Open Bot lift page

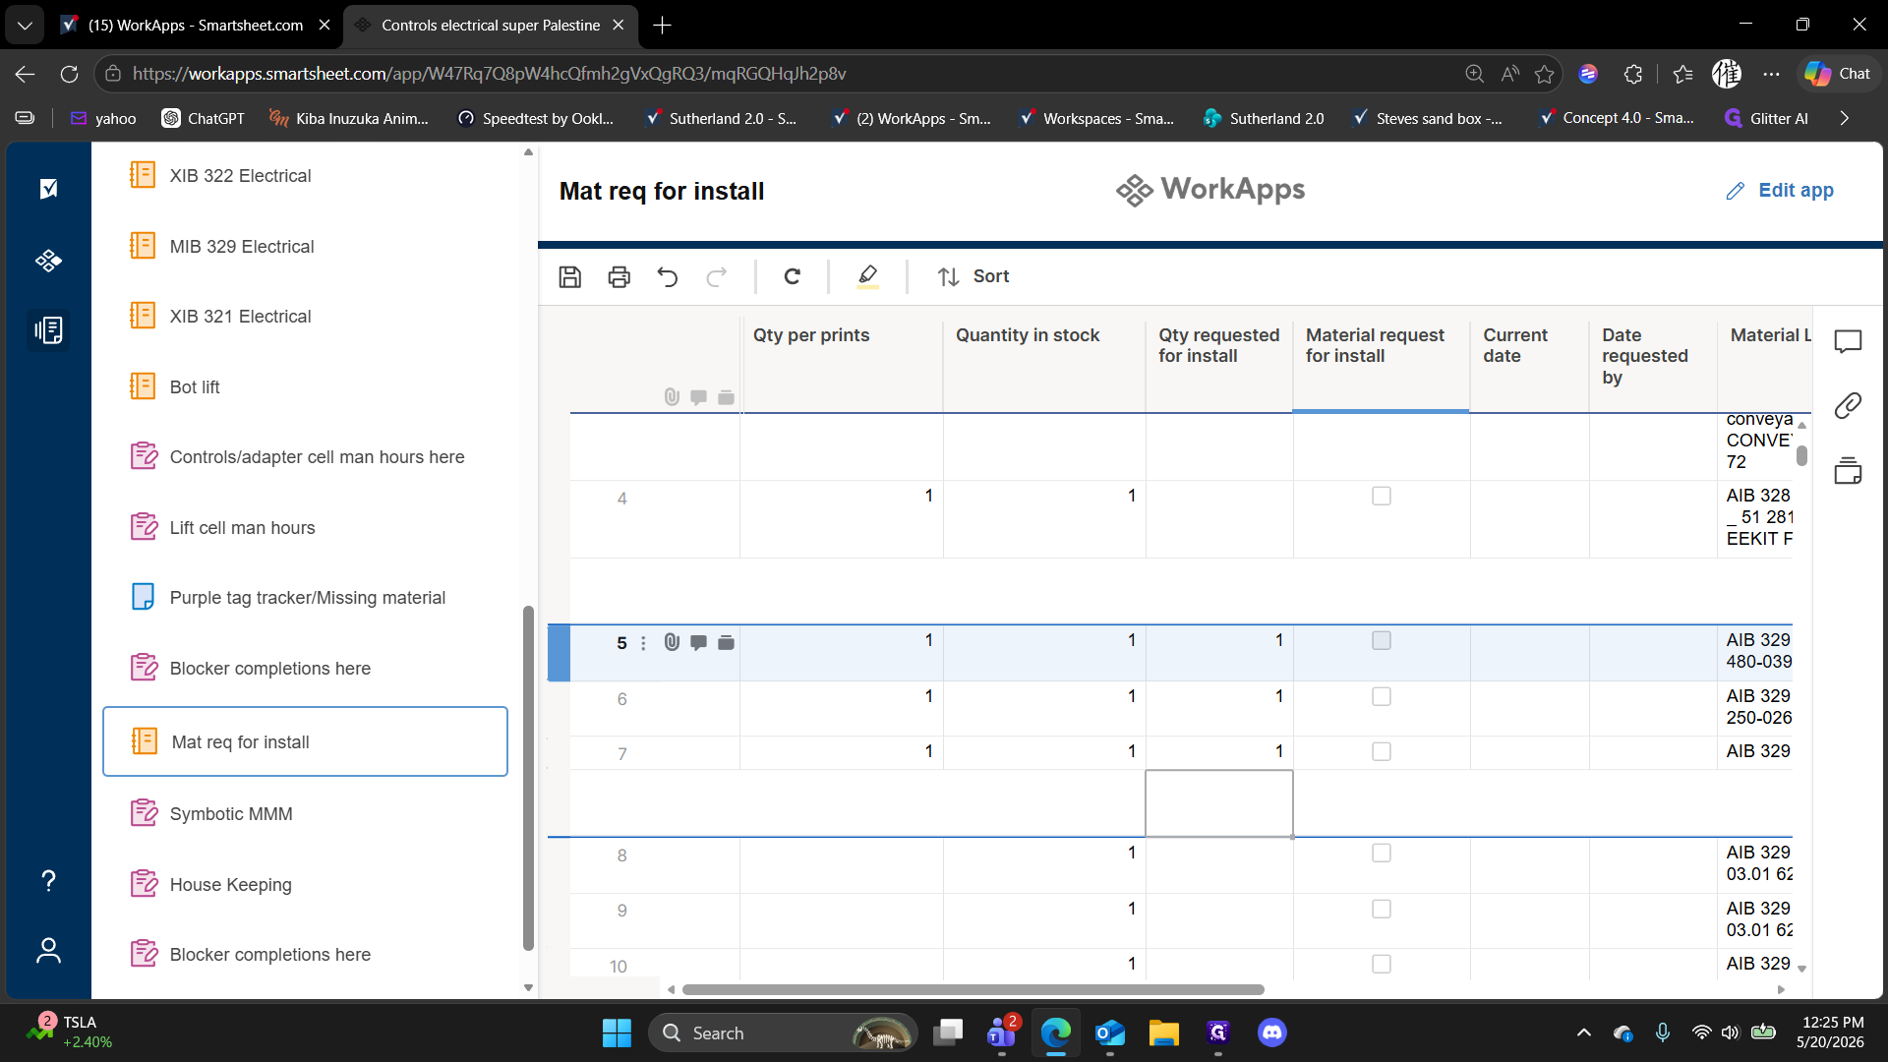click(x=305, y=387)
